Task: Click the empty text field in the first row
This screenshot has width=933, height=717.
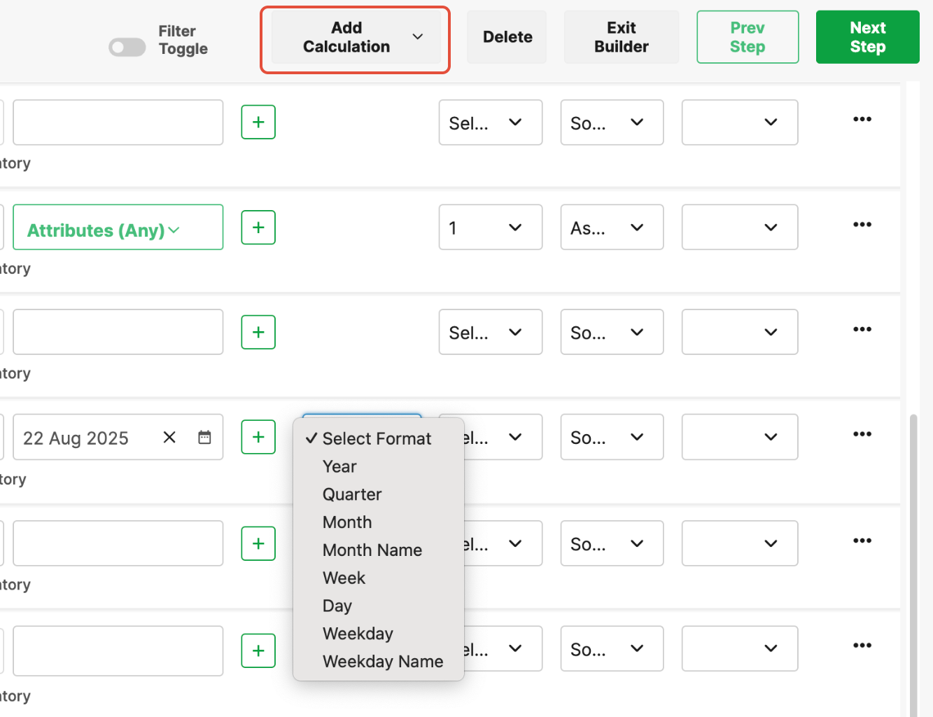Action: click(118, 123)
